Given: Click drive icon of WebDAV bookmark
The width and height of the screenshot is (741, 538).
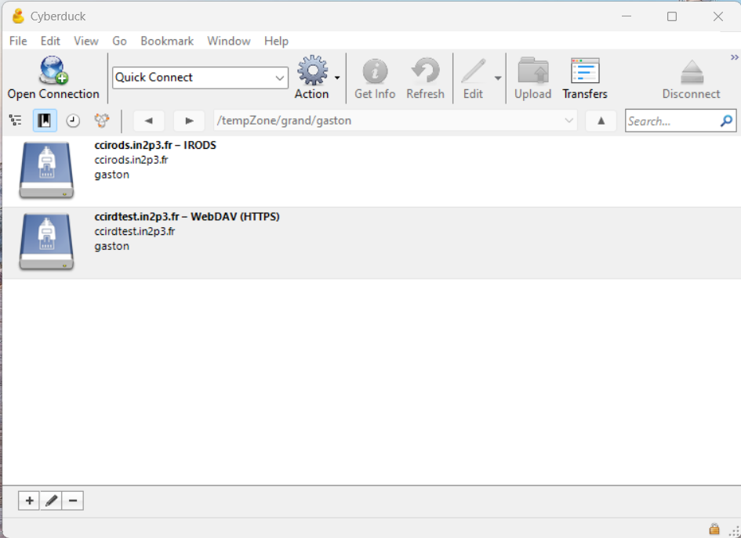Looking at the screenshot, I should pos(46,242).
